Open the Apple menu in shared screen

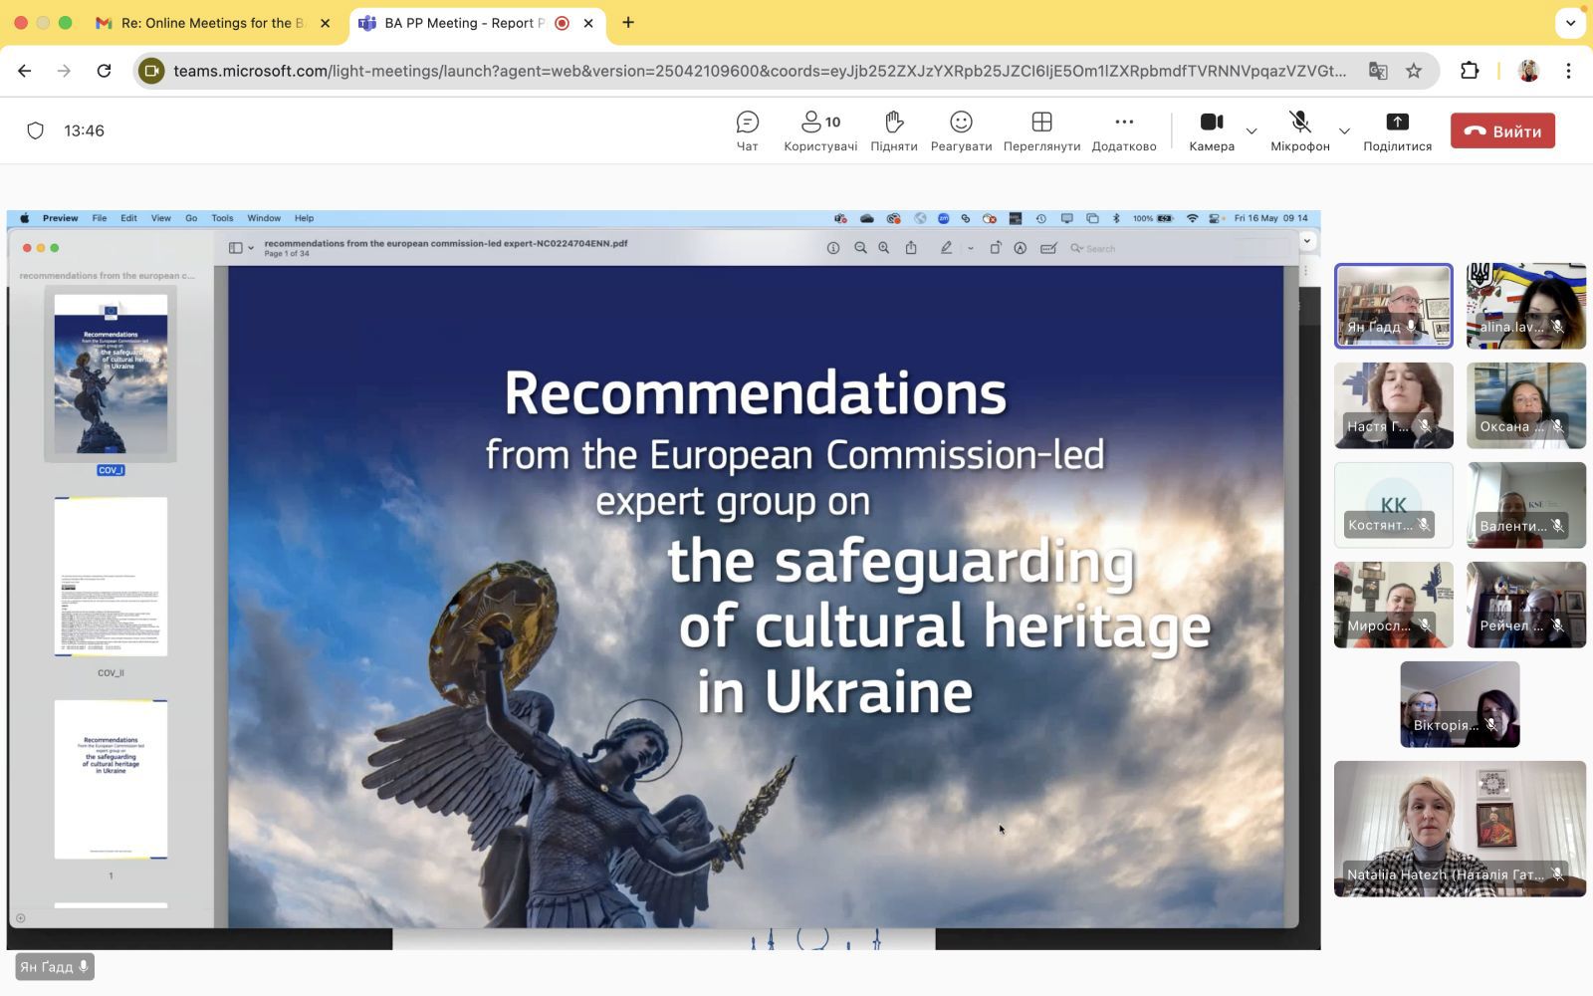coord(25,218)
